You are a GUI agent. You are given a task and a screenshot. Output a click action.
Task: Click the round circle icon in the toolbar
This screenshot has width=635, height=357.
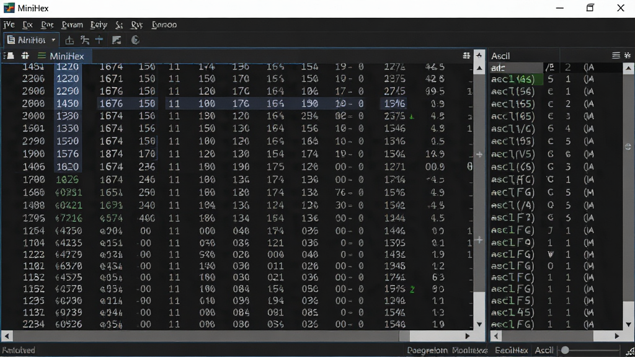pos(135,40)
